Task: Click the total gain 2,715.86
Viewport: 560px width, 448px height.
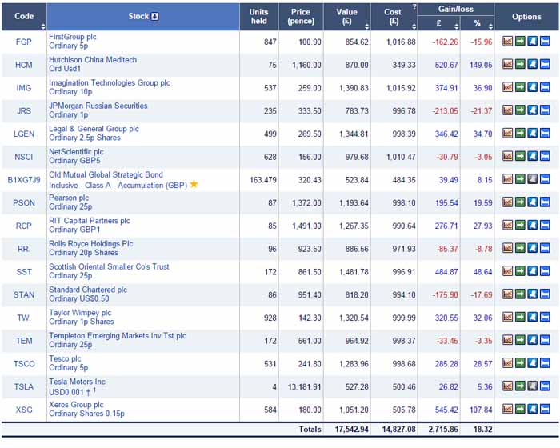Action: pos(443,429)
